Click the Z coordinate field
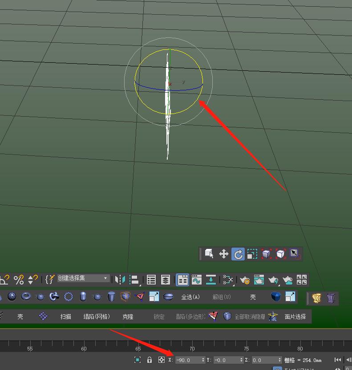Screen dimensions: 352x370 [x=265, y=360]
